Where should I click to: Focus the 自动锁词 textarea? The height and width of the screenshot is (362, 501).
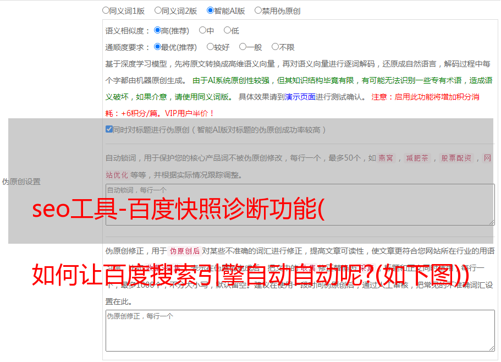300,205
